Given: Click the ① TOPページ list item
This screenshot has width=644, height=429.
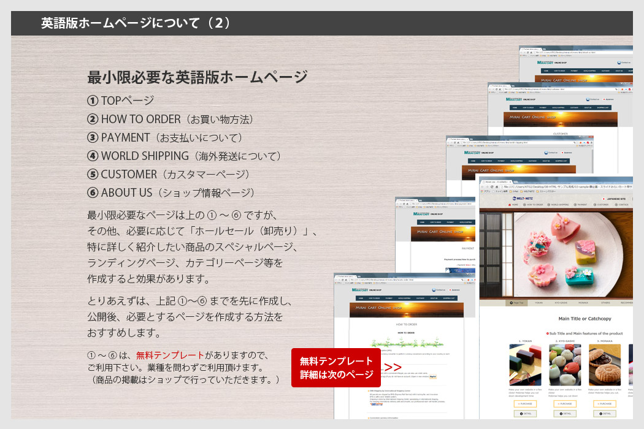Looking at the screenshot, I should click(x=121, y=101).
